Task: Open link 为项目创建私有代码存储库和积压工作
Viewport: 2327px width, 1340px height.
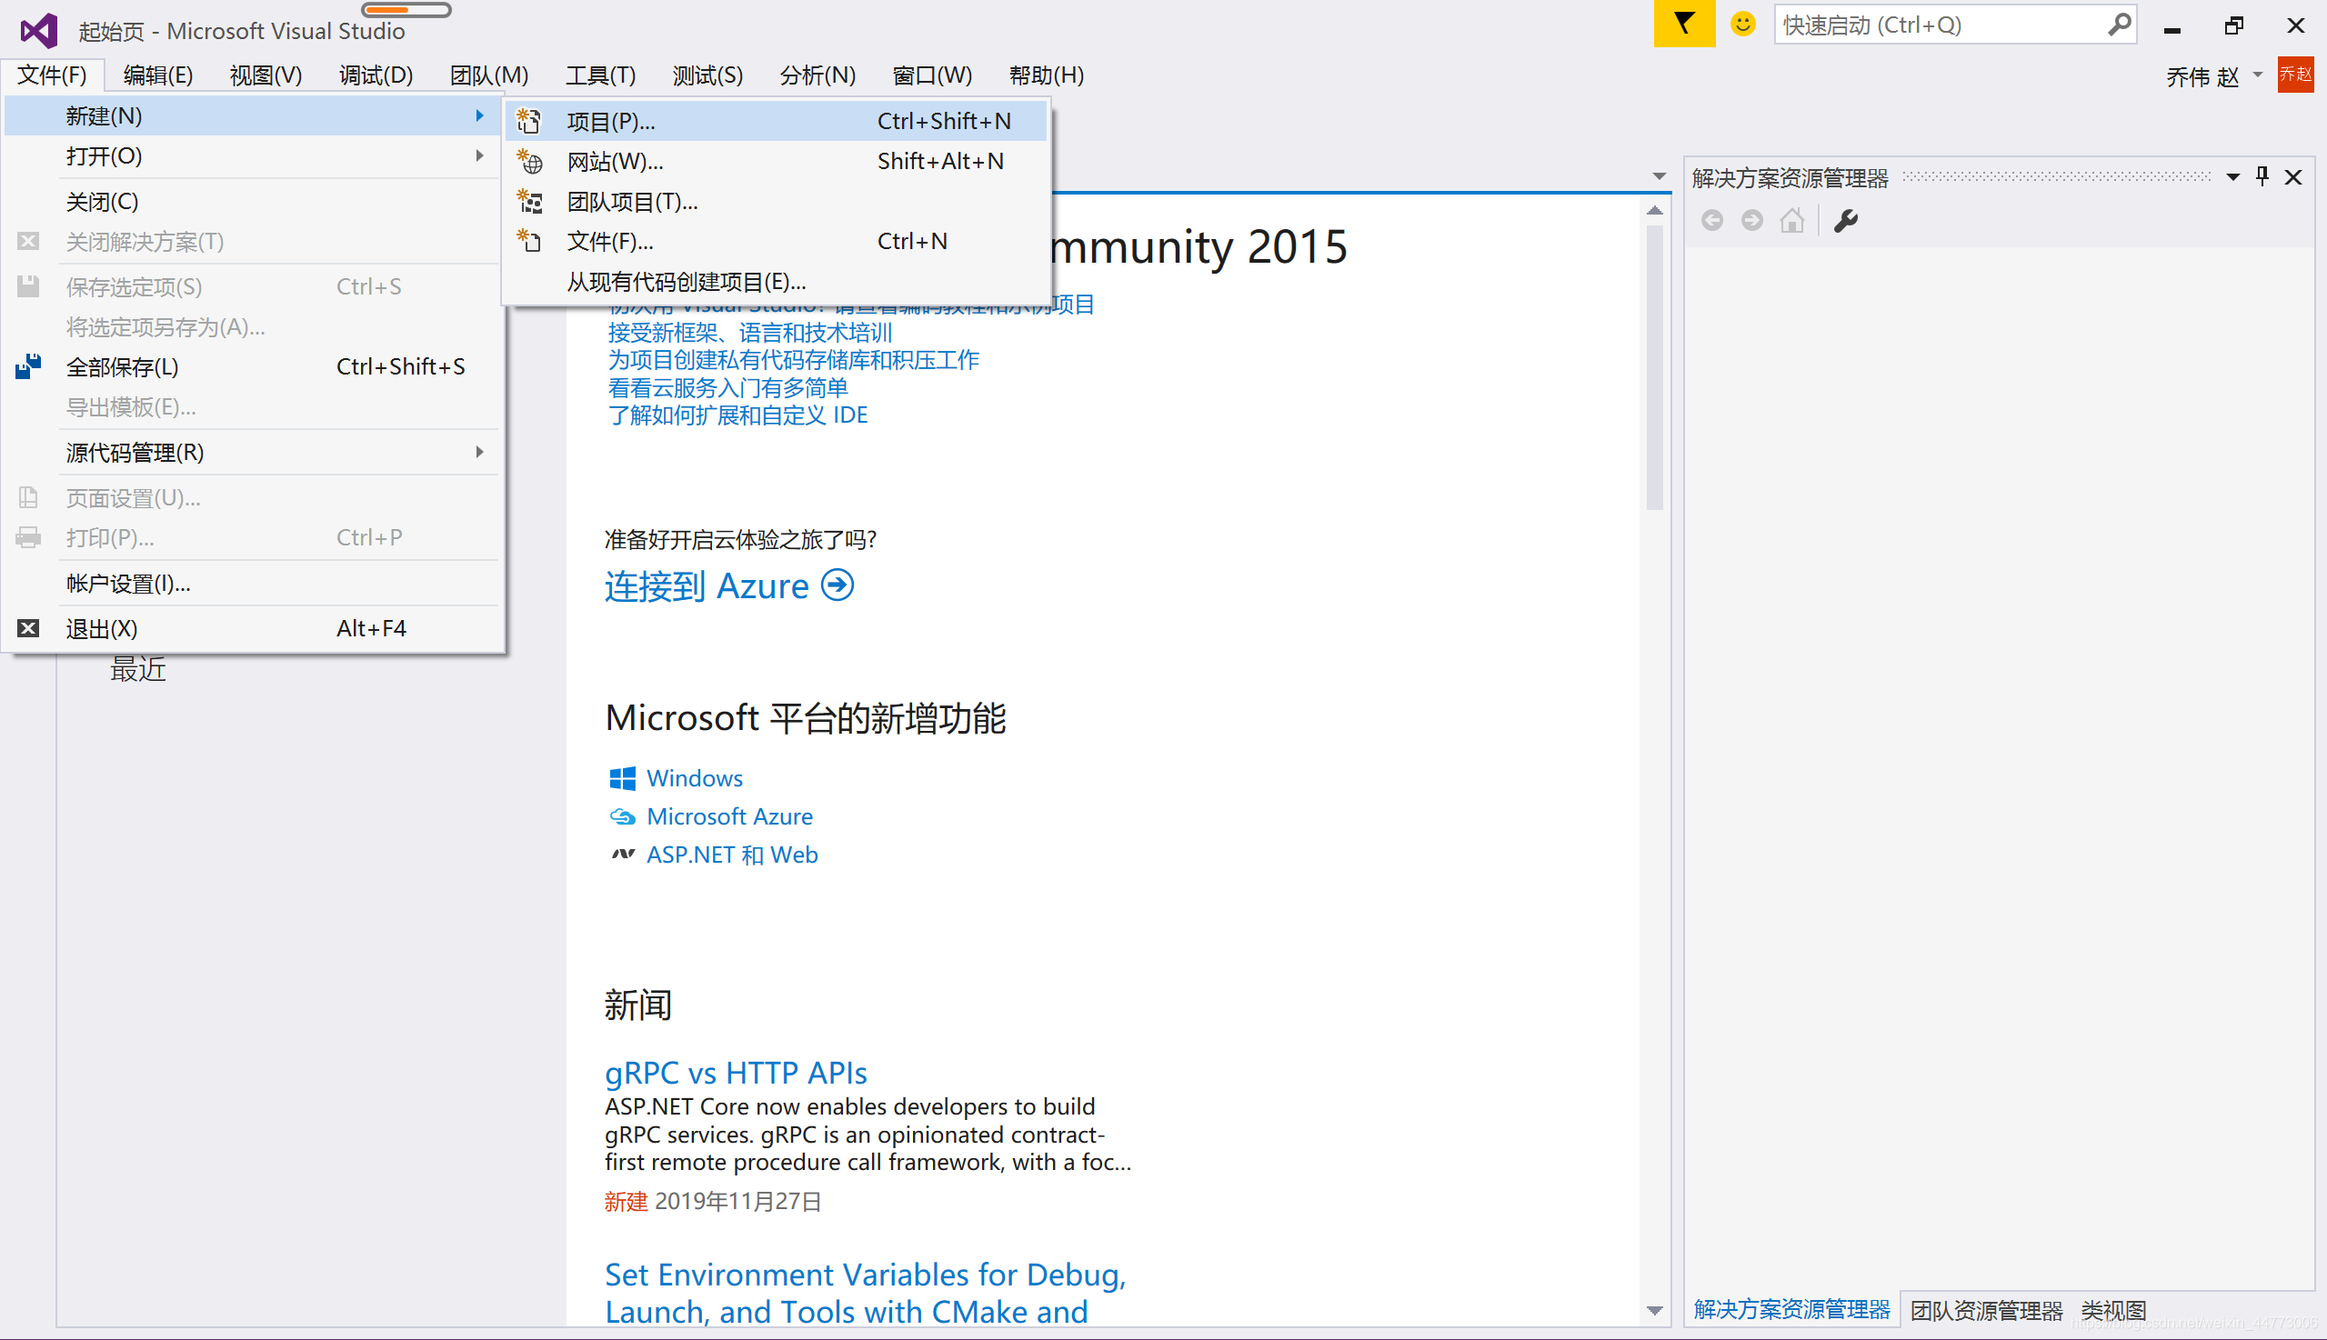Action: coord(793,360)
